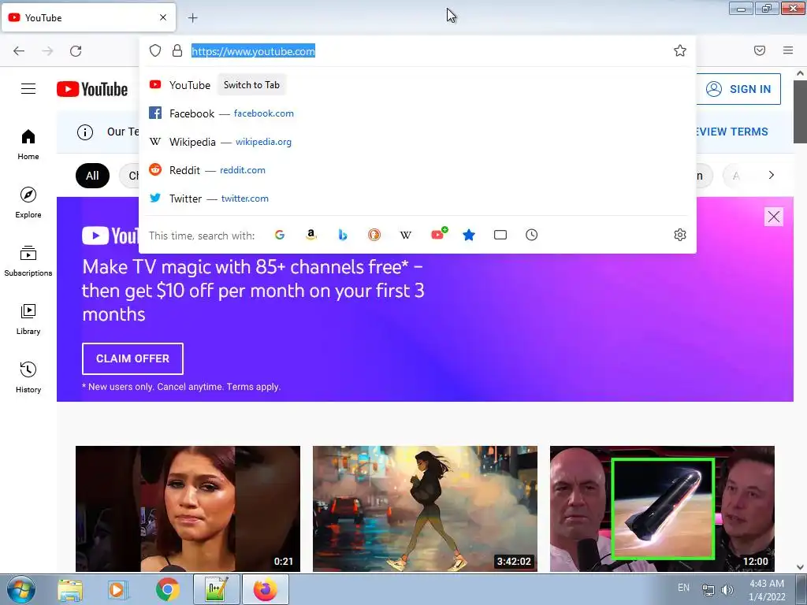Image resolution: width=807 pixels, height=605 pixels.
Task: Open the Windows Start menu
Action: pos(21,589)
